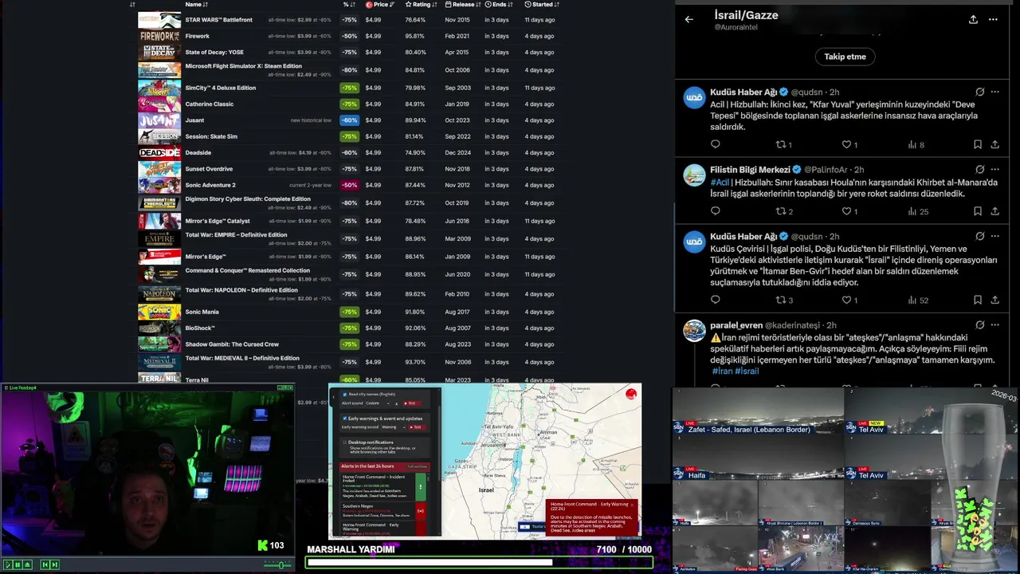Skip to previous track in Live Feed player
Screen dimensions: 1020x574
(45, 564)
